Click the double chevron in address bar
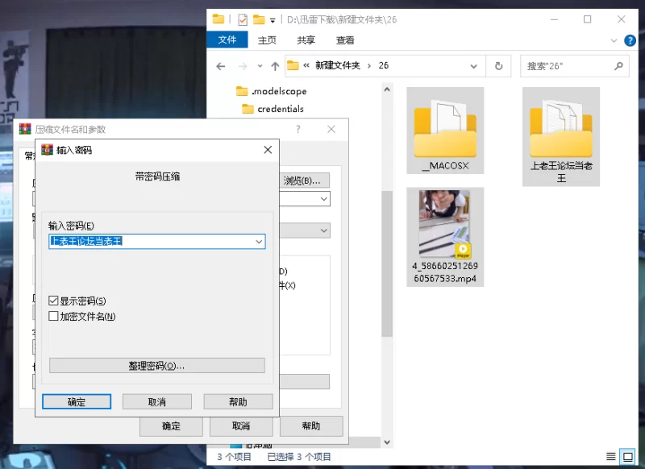Viewport: 645px width, 469px height. (x=306, y=65)
